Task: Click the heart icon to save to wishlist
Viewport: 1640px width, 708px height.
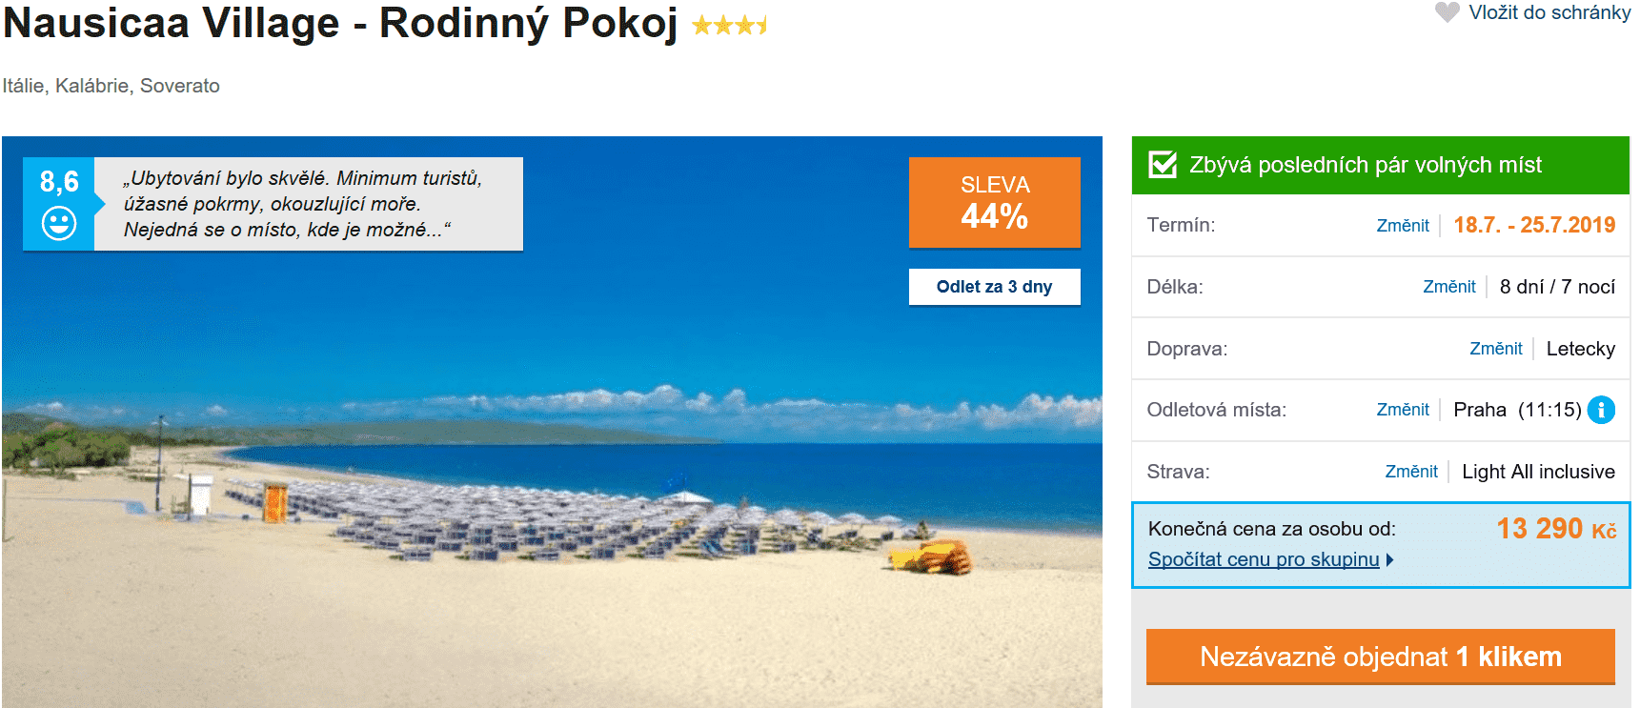Action: 1447,12
